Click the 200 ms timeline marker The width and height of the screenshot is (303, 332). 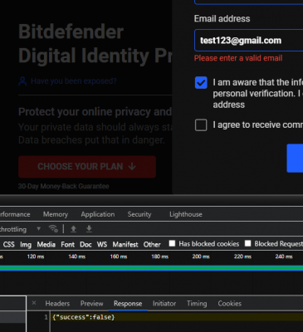201,256
